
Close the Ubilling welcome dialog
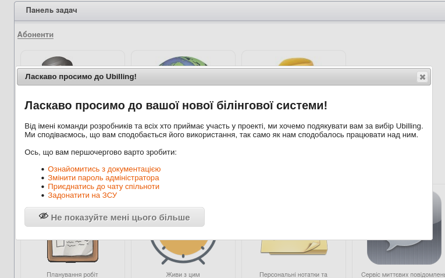point(422,77)
